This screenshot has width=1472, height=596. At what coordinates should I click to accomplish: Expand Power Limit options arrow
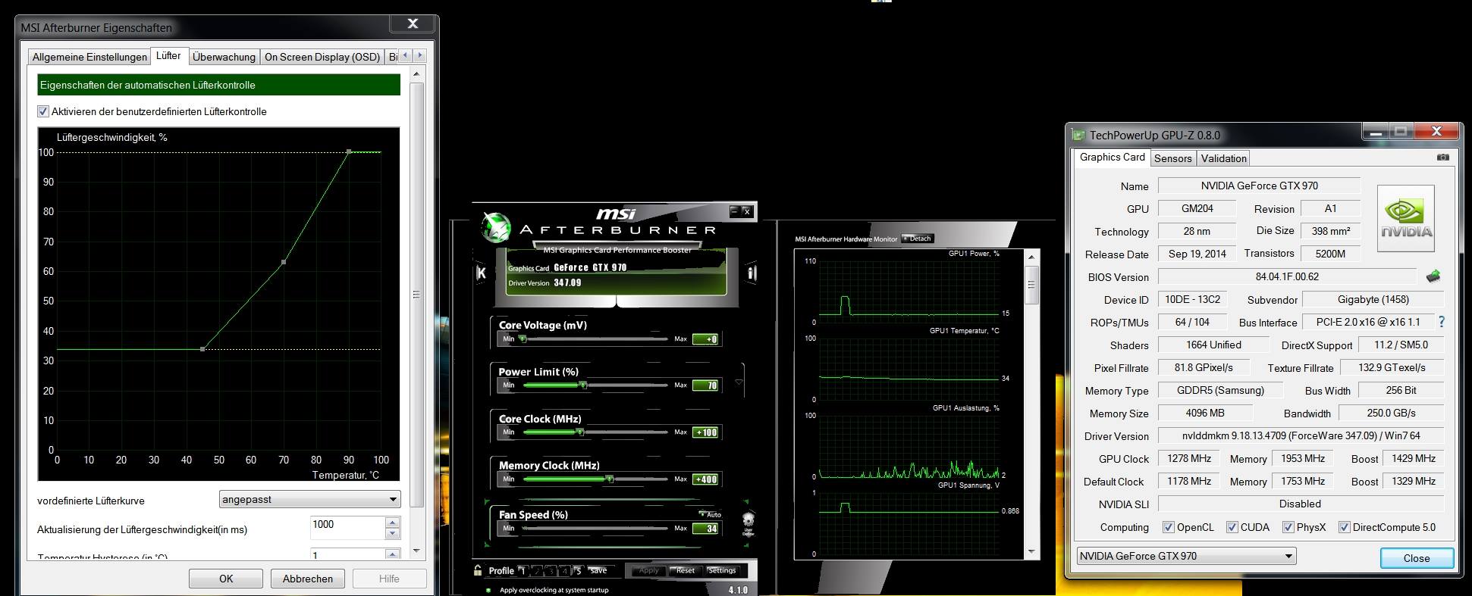(x=739, y=382)
